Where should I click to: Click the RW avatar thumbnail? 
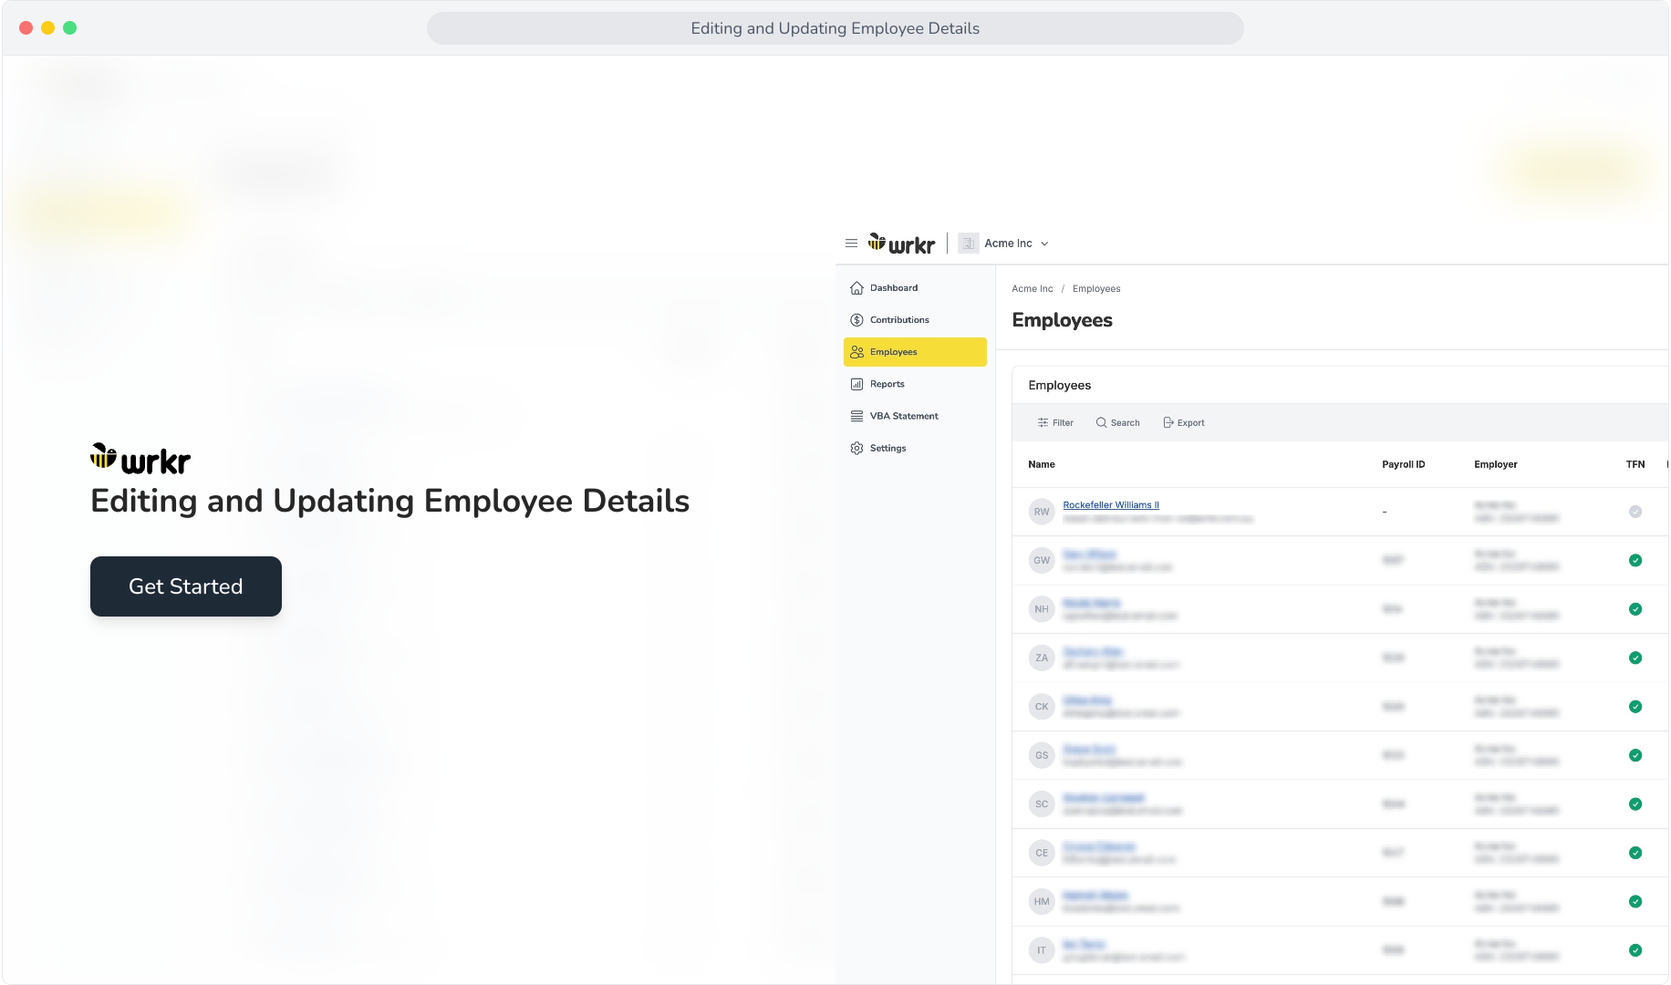pyautogui.click(x=1042, y=512)
